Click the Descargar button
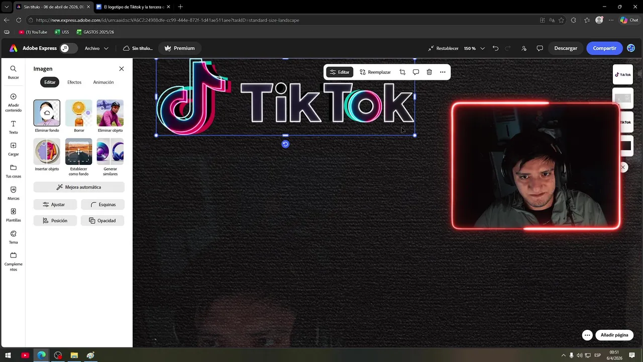Image resolution: width=643 pixels, height=362 pixels. coord(566,48)
